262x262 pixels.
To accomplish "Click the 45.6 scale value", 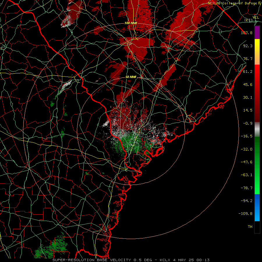I will coord(248,84).
